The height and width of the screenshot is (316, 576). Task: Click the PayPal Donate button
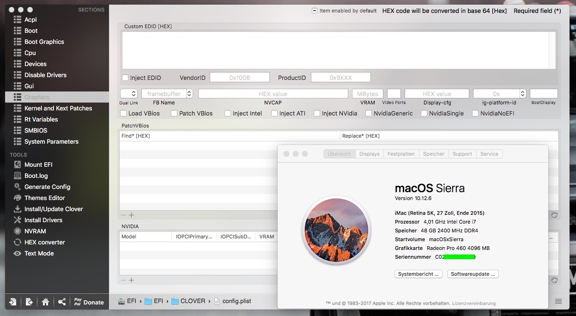[x=89, y=302]
